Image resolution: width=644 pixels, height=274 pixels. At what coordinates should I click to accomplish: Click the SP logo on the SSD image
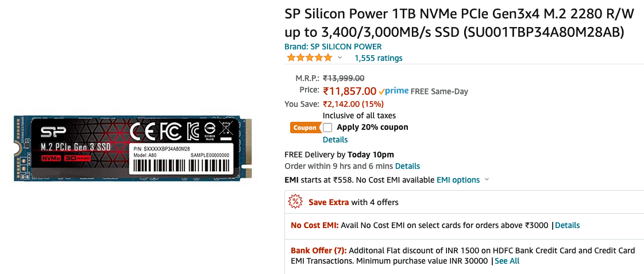point(51,132)
